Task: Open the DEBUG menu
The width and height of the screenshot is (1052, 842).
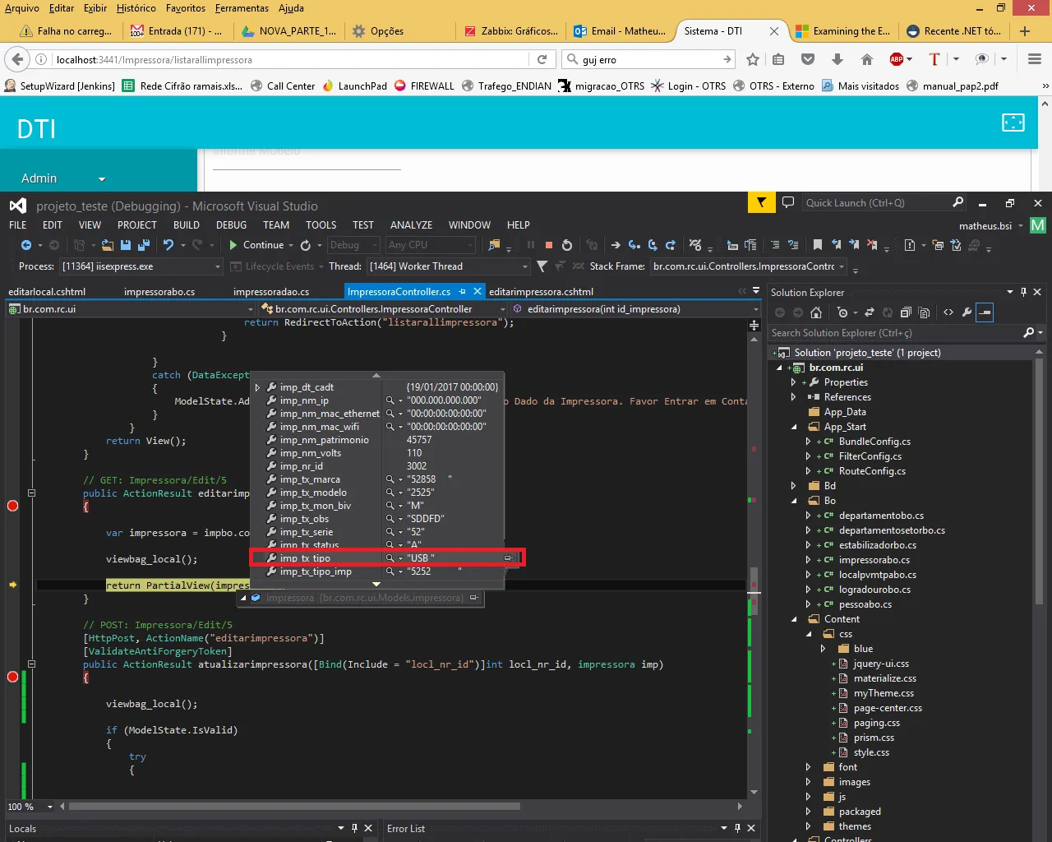Action: 231,224
